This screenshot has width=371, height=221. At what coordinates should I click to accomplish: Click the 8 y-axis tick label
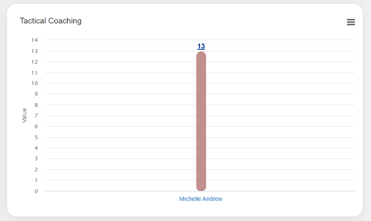click(x=36, y=105)
